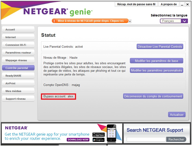Click 'Niveau de filtrage : Haute' text
This screenshot has width=192, height=146.
pyautogui.click(x=60, y=58)
